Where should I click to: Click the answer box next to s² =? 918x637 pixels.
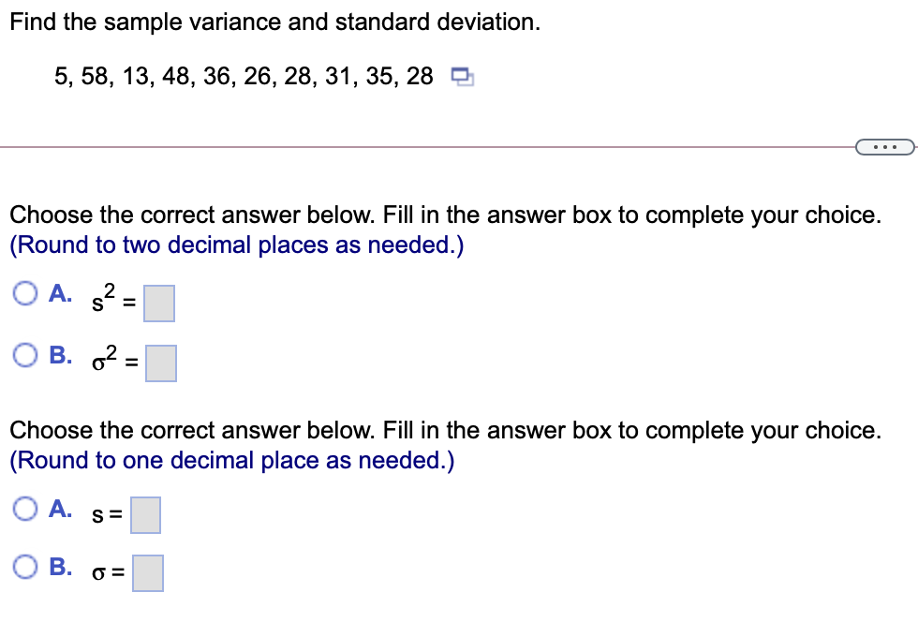tap(158, 303)
